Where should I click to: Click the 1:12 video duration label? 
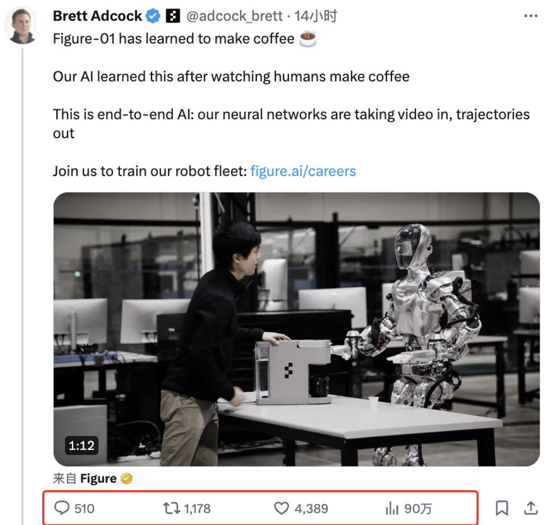[81, 445]
